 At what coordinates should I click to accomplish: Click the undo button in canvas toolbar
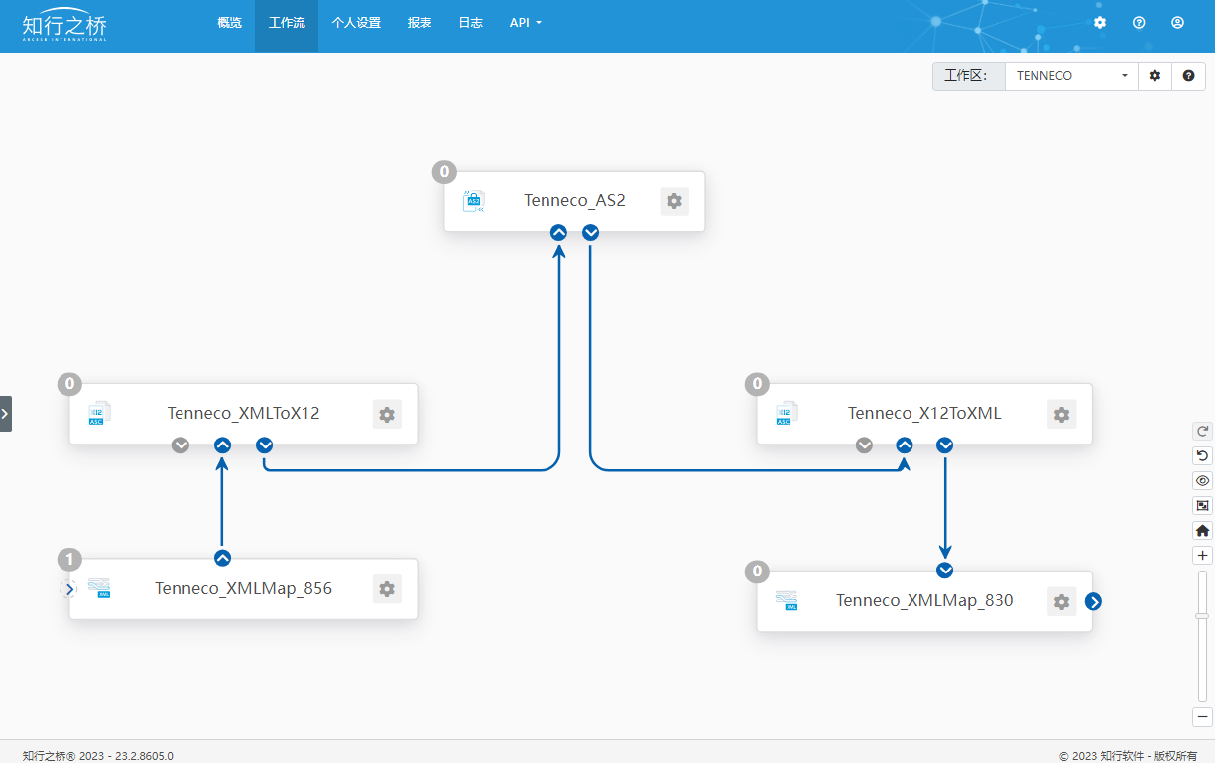(1202, 455)
